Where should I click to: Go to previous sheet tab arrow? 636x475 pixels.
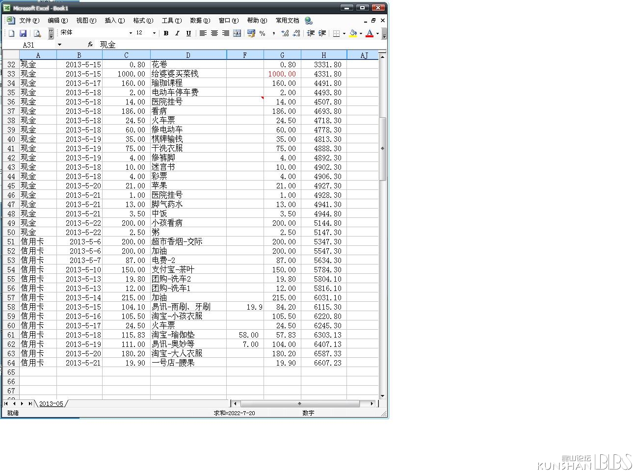(14, 404)
